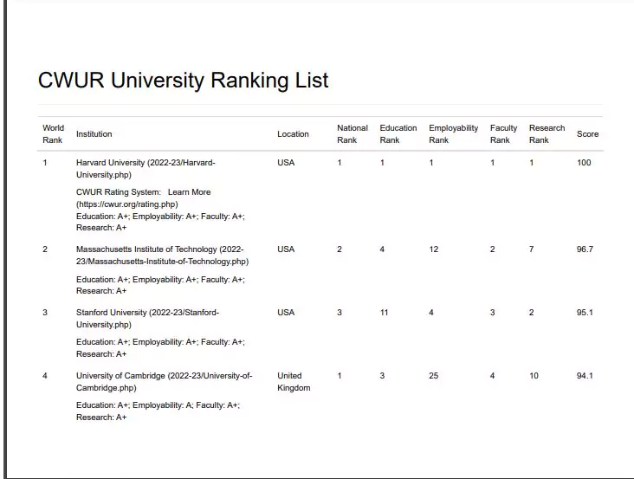Click research rank 7 in MIT row
The image size is (634, 479).
point(531,249)
